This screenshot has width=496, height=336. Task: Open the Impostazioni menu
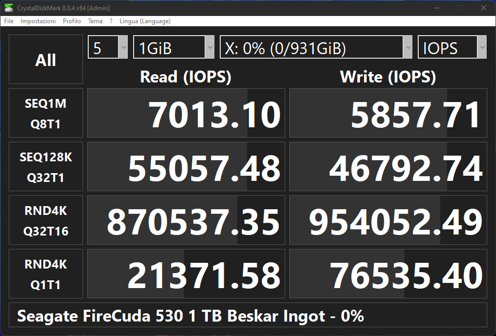click(38, 21)
